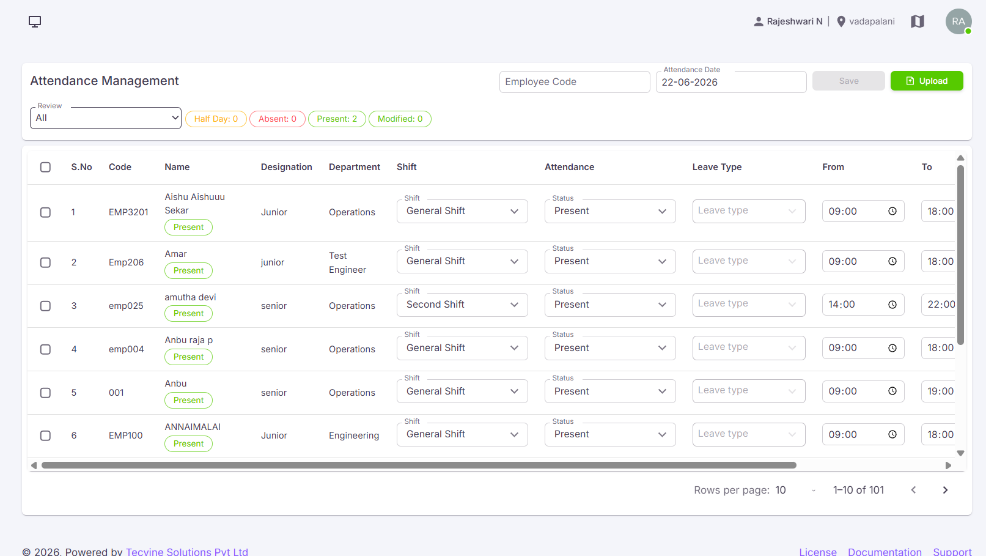Open clock picker for Aishu Aishuuu From time

tap(892, 211)
